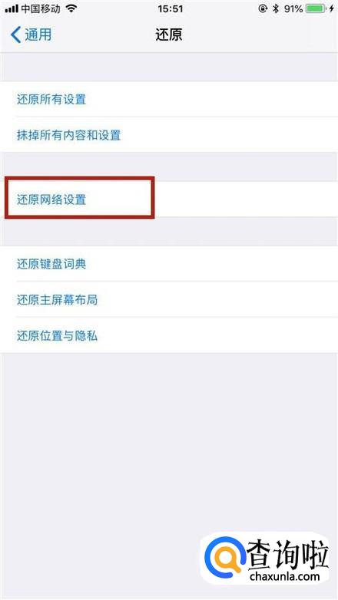
Task: Tap the 还原 page title
Action: click(169, 35)
